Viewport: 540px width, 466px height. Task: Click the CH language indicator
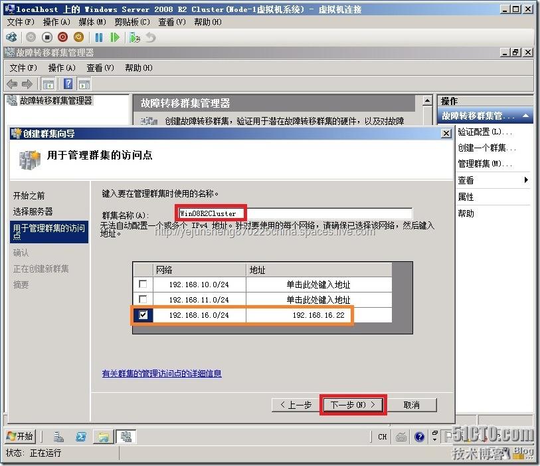click(x=383, y=437)
